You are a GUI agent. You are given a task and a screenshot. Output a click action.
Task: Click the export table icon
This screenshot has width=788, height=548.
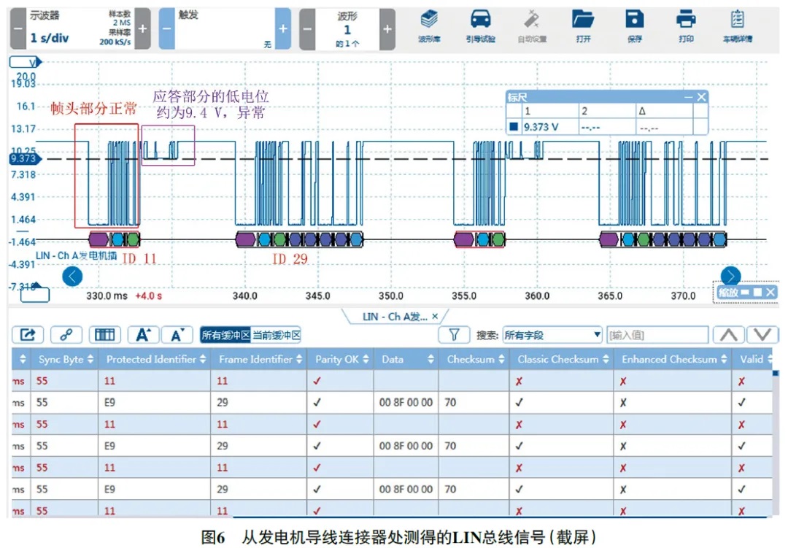(x=28, y=335)
